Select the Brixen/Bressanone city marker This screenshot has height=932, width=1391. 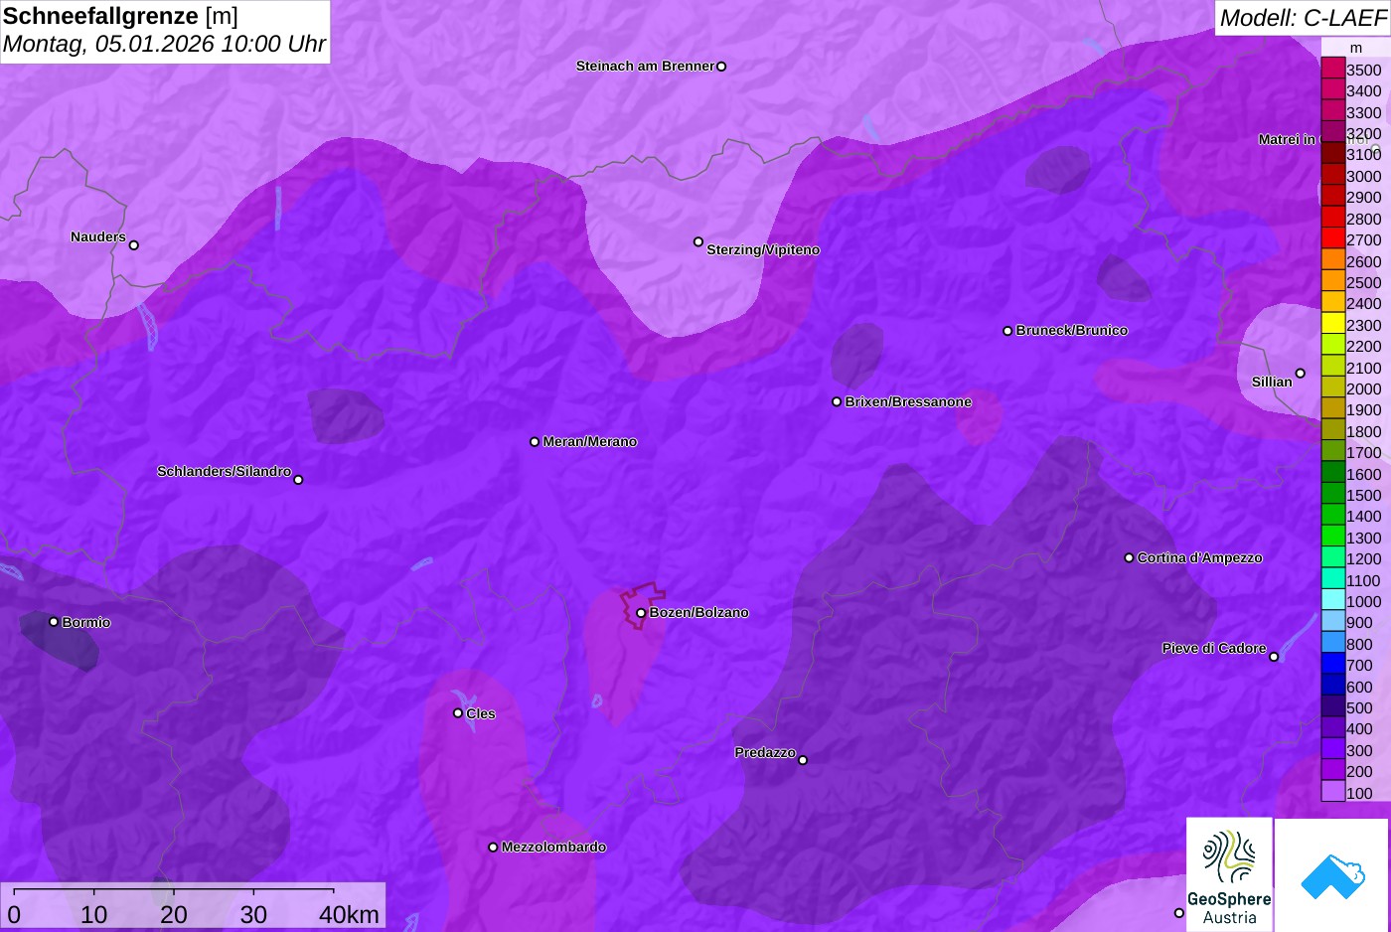837,401
